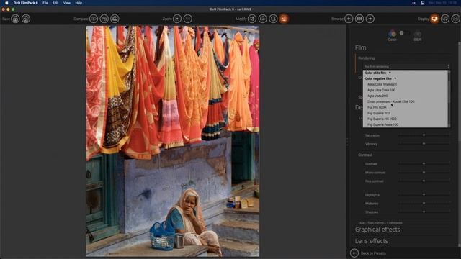Open the DxO FilmPack 6 menu
The width and height of the screenshot is (461, 259).
[26, 3]
